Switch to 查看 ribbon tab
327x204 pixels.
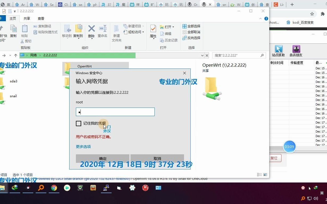coord(41,19)
